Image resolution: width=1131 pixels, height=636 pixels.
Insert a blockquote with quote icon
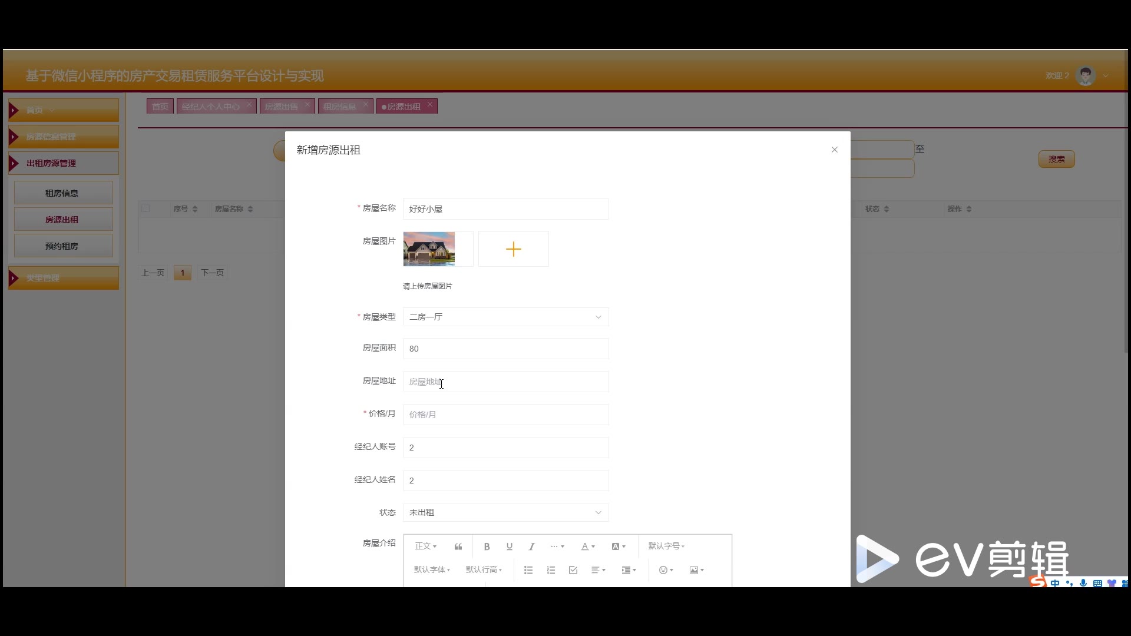pyautogui.click(x=458, y=546)
